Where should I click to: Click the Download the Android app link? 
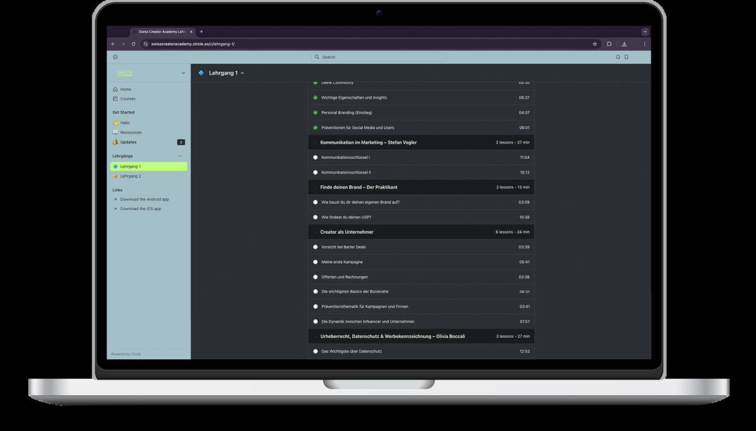144,199
